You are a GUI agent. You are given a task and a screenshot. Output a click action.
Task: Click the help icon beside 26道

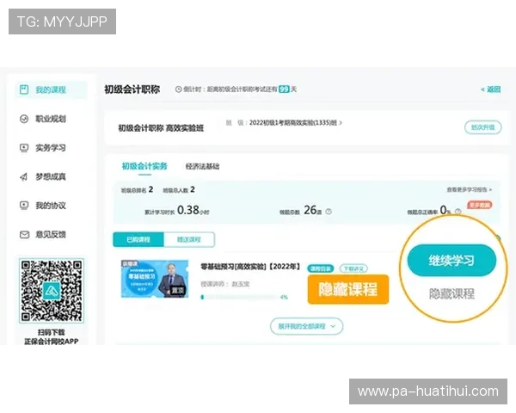(x=329, y=212)
